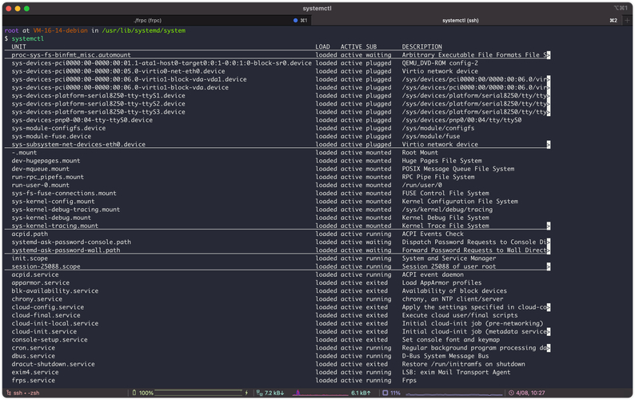Click the sys-kernel-config.mount unit name

[53, 202]
